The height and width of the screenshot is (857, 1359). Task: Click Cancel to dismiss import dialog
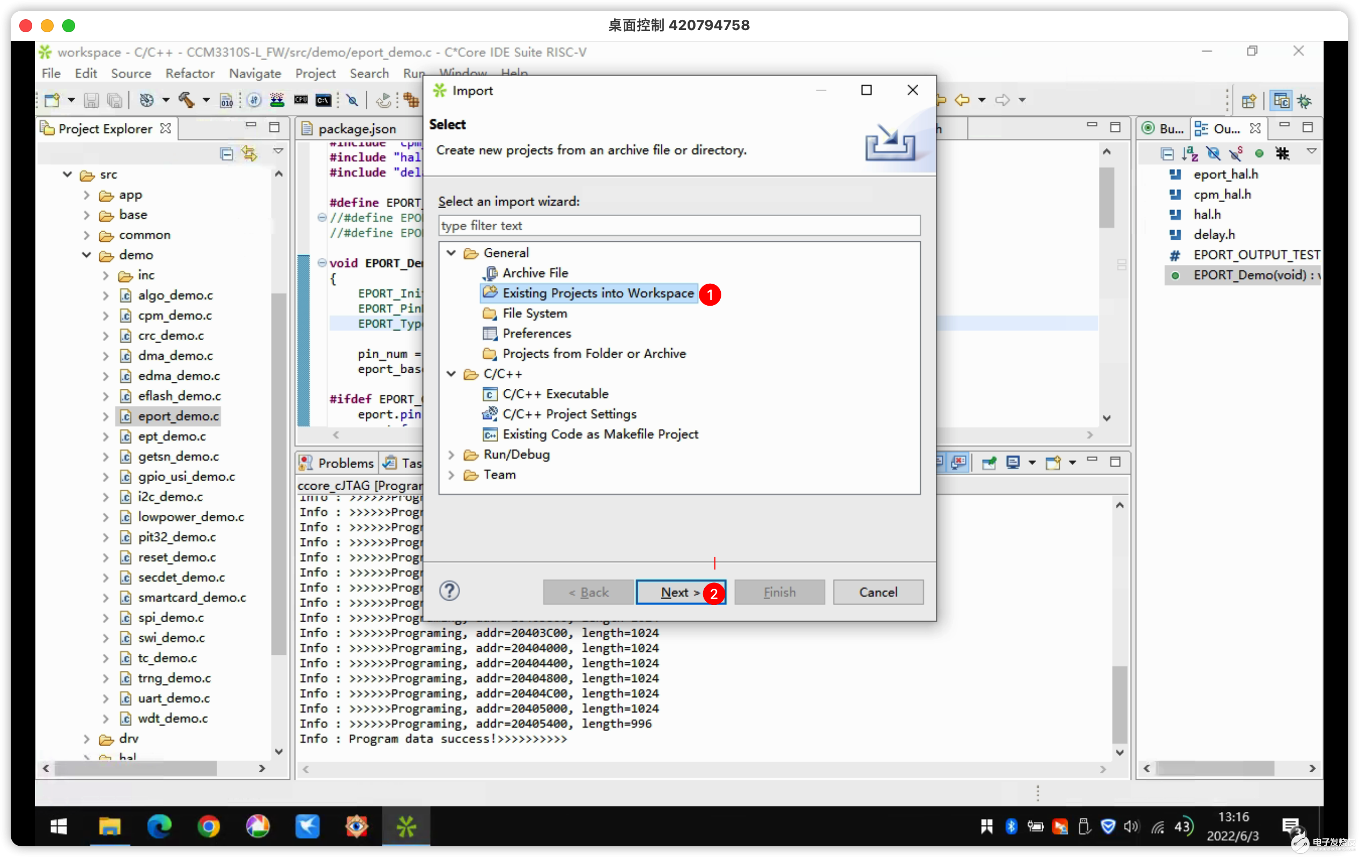(877, 592)
